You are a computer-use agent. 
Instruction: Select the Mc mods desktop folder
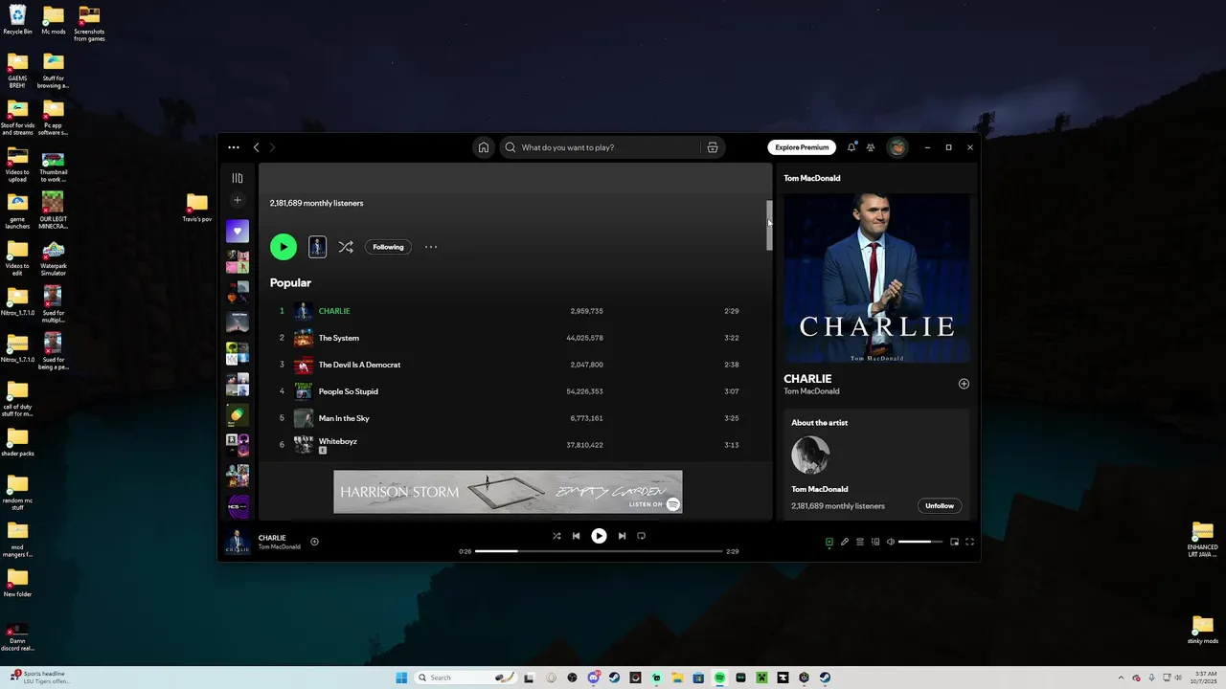pos(54,20)
